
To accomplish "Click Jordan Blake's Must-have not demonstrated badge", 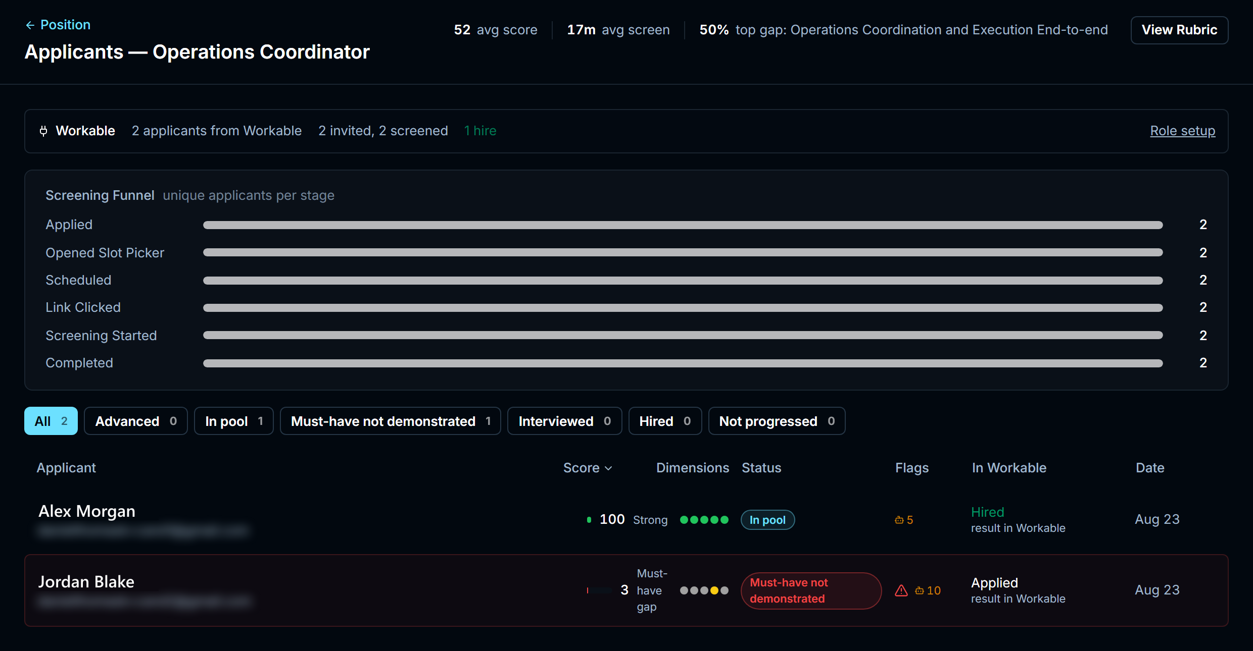I will click(811, 590).
